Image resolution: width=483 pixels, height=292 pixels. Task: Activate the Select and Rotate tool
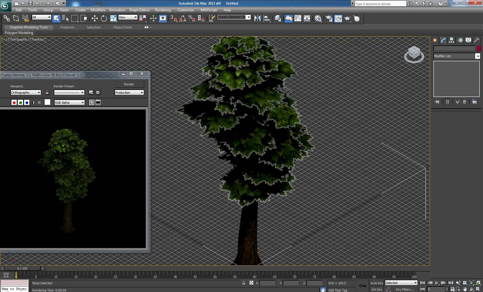tap(104, 19)
